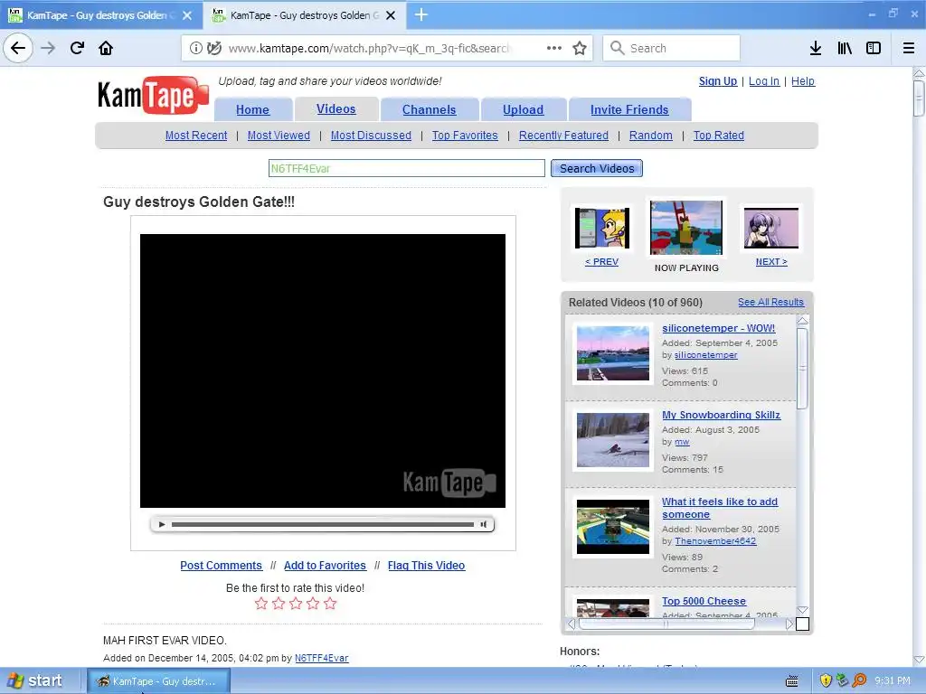
Task: Click the Log In link
Action: (x=764, y=81)
